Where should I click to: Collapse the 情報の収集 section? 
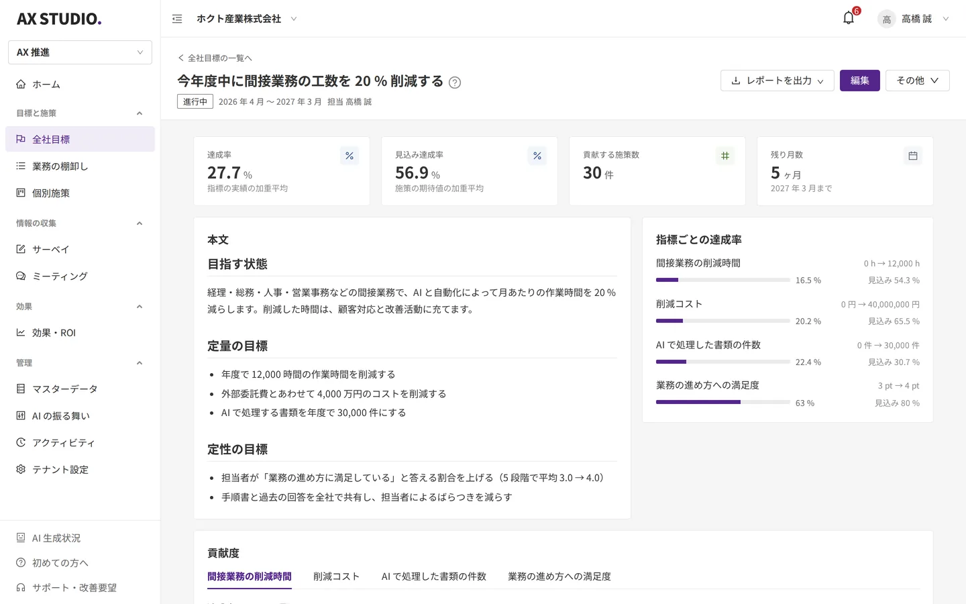[x=140, y=223]
